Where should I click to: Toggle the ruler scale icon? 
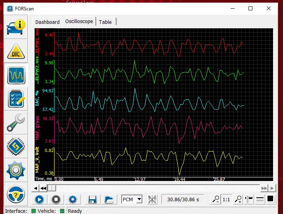pyautogui.click(x=249, y=199)
